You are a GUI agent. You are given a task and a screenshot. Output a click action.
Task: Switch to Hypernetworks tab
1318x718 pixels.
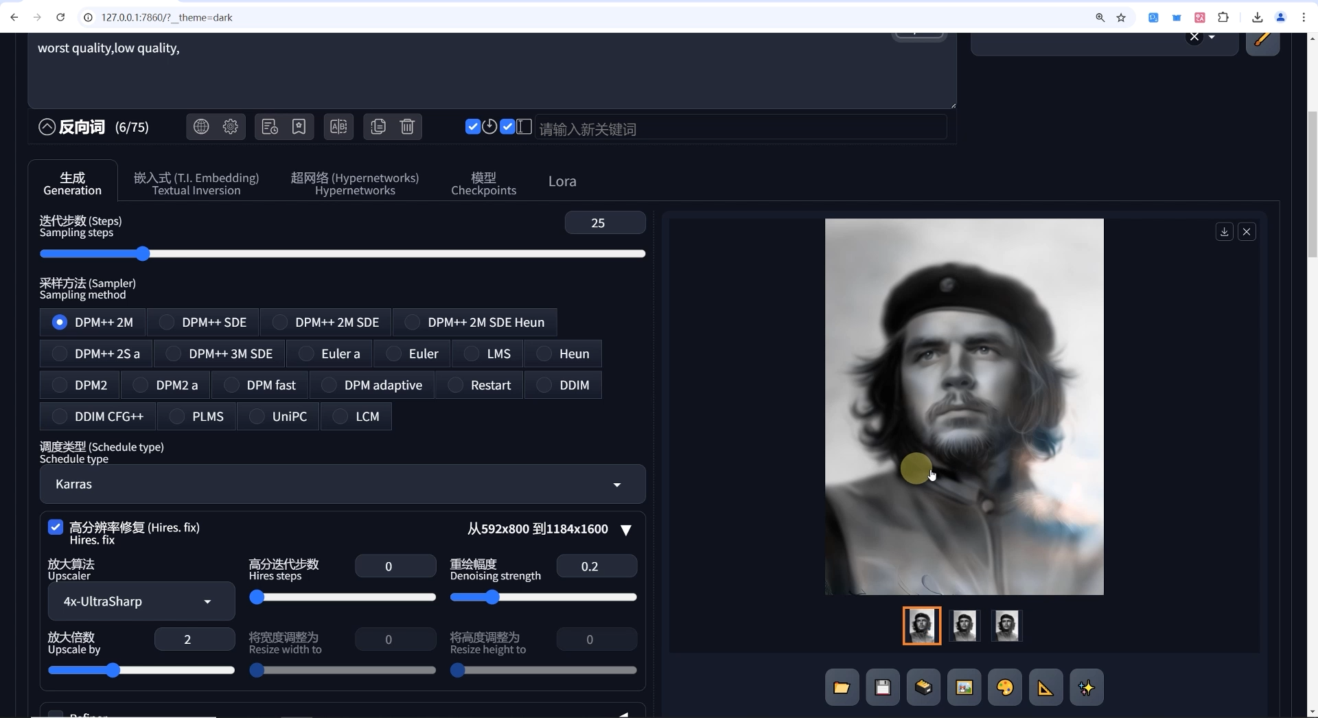(x=355, y=184)
